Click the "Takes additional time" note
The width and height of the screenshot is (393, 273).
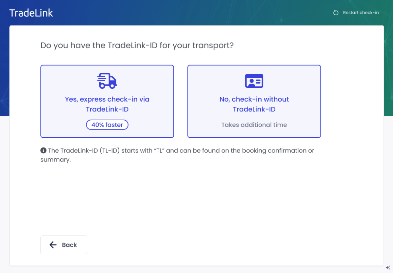(x=254, y=125)
